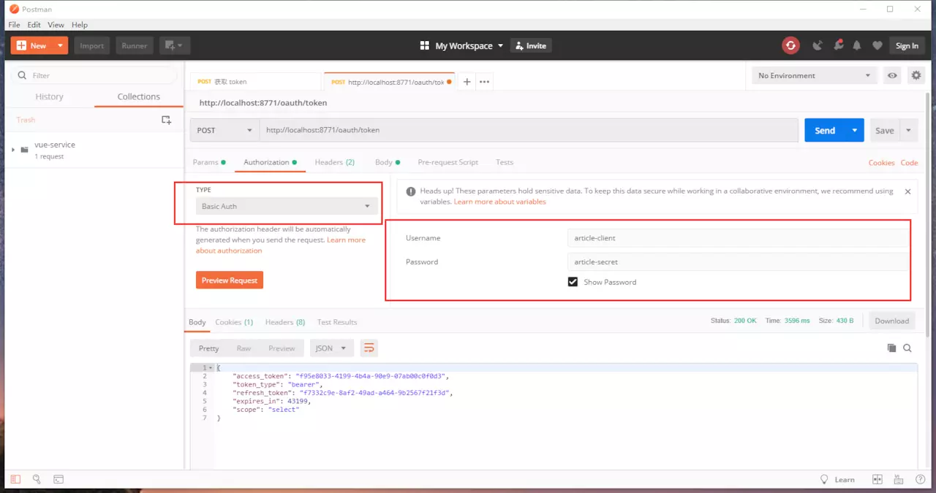The height and width of the screenshot is (493, 936).
Task: Copy response to clipboard icon
Action: pyautogui.click(x=891, y=348)
